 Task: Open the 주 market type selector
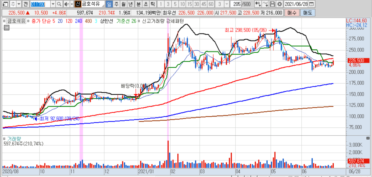[13, 4]
